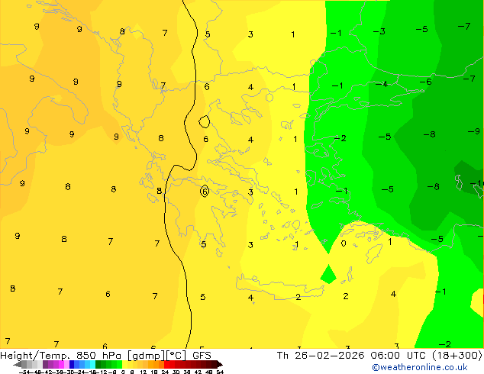Click the circled 6 value on the map

pos(205,192)
